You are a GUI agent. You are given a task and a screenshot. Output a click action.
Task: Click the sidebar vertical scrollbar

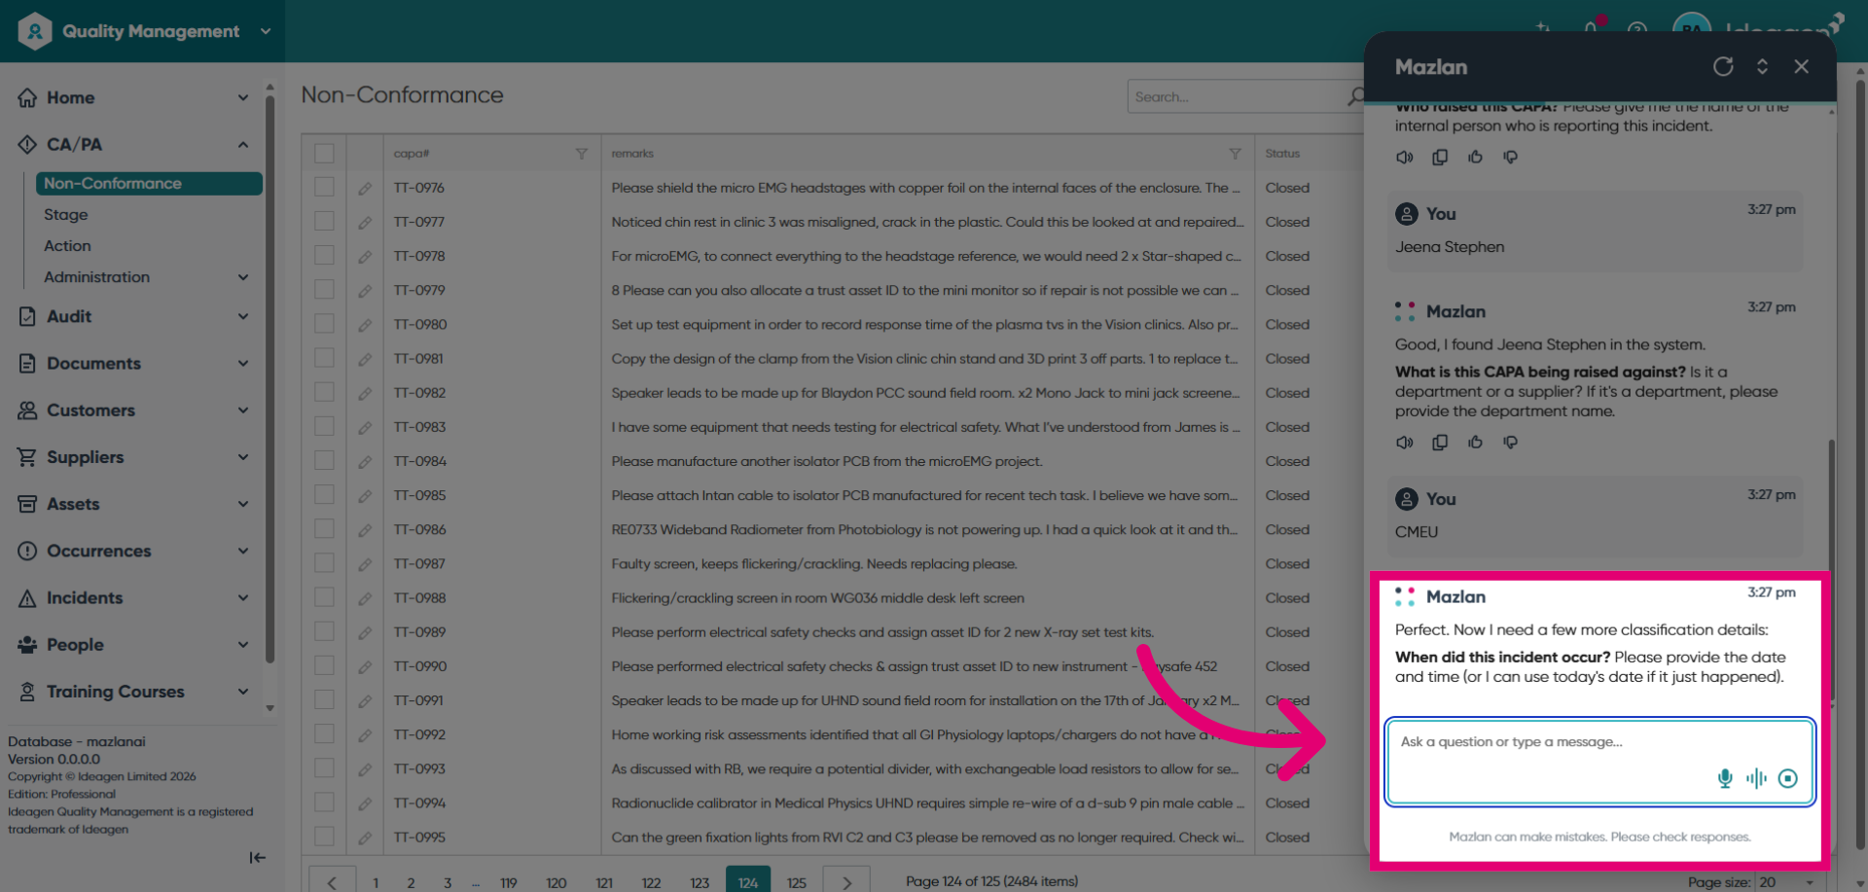(269, 379)
